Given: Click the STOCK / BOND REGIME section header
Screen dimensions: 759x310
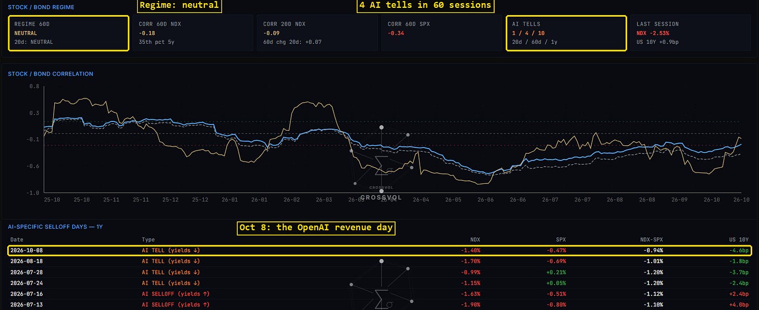Looking at the screenshot, I should click(x=41, y=7).
